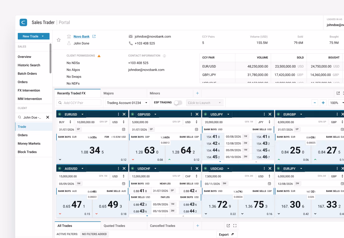The height and width of the screenshot is (238, 344).
Task: Open the Novo Bank link
Action: 81,36
